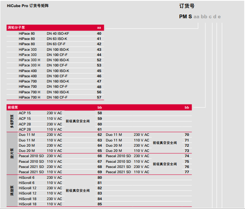Click HiPace 700 H in the row coded 56
This screenshot has width=245, height=209.
pos(30,92)
